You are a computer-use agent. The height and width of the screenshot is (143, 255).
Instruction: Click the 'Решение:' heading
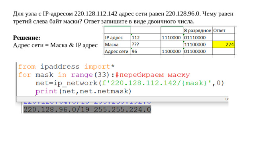click(27, 38)
